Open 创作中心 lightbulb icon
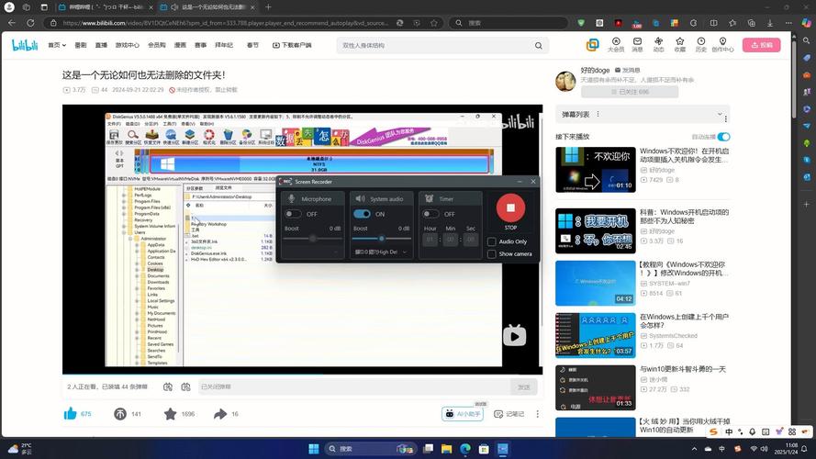Image resolution: width=816 pixels, height=459 pixels. coord(722,45)
